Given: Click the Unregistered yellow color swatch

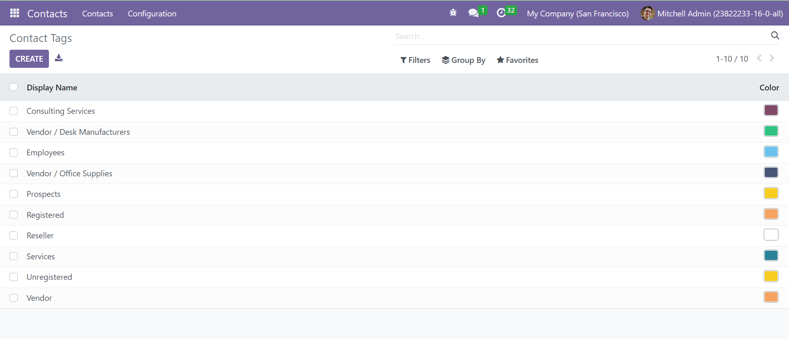Looking at the screenshot, I should click(771, 276).
